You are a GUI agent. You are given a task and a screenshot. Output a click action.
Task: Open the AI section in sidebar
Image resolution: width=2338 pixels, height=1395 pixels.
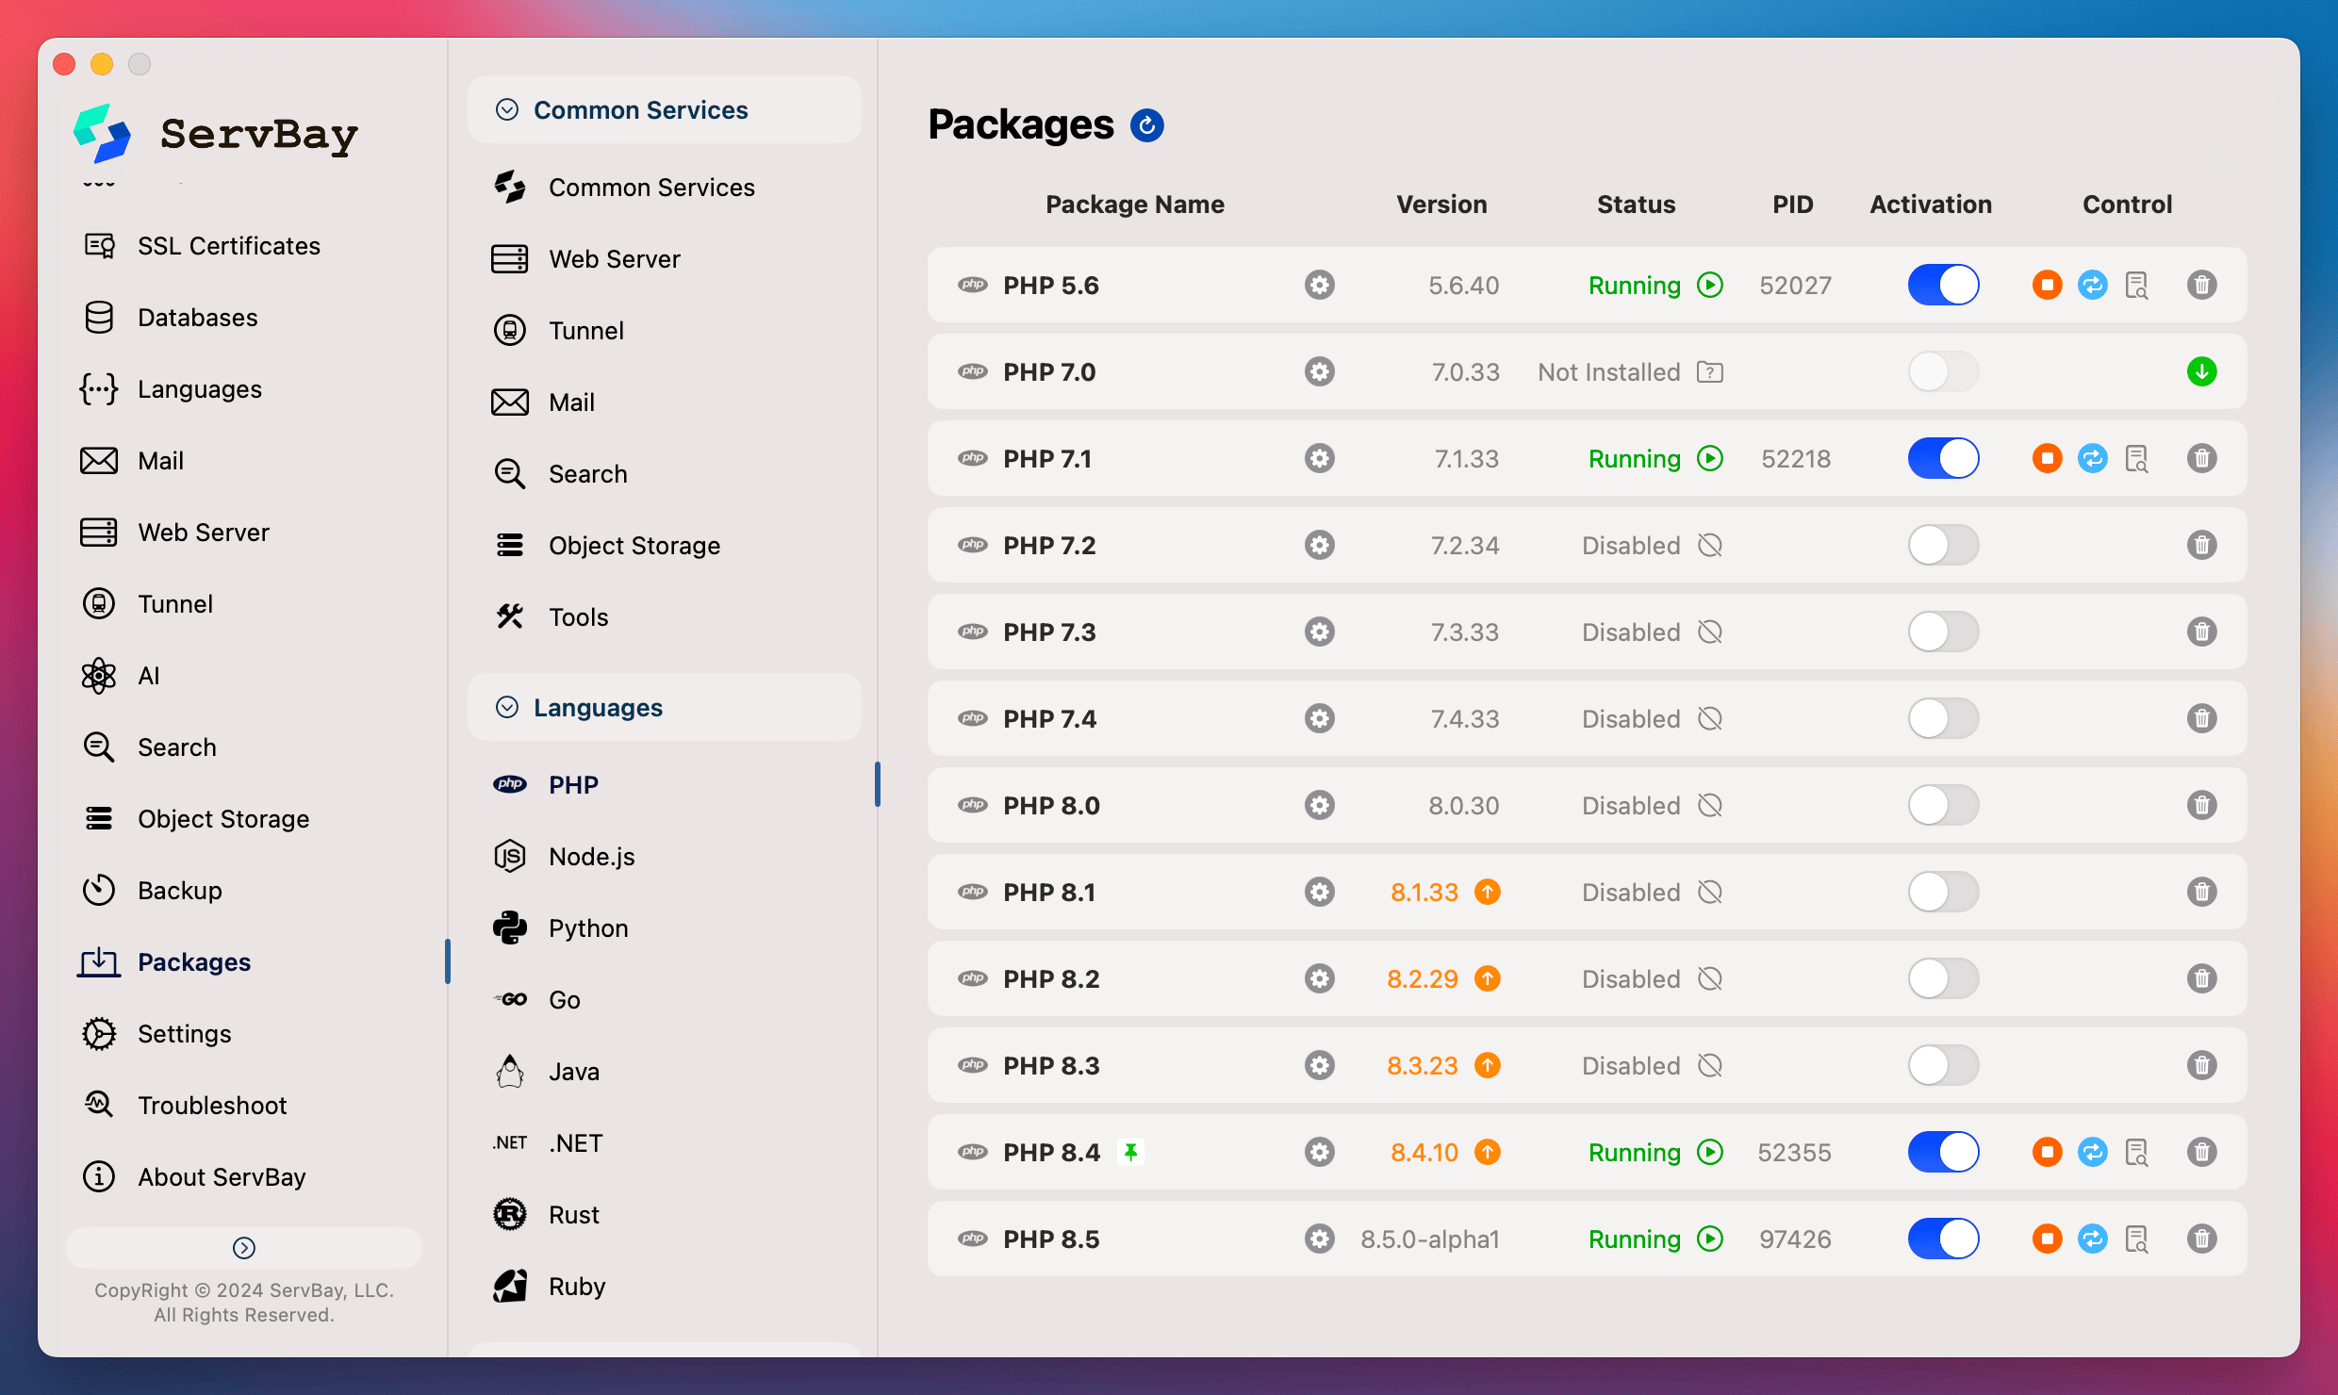tap(121, 676)
